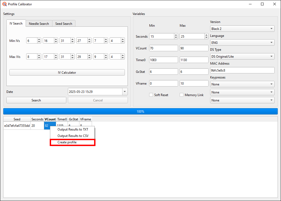Viewport: 281px width, 201px height.
Task: Click the MAC Address field 9bfc5e8c8
Action: tap(242, 70)
